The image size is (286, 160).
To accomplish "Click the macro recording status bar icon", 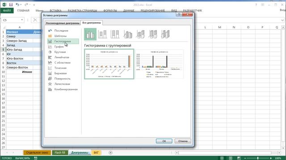I will 36,158.
